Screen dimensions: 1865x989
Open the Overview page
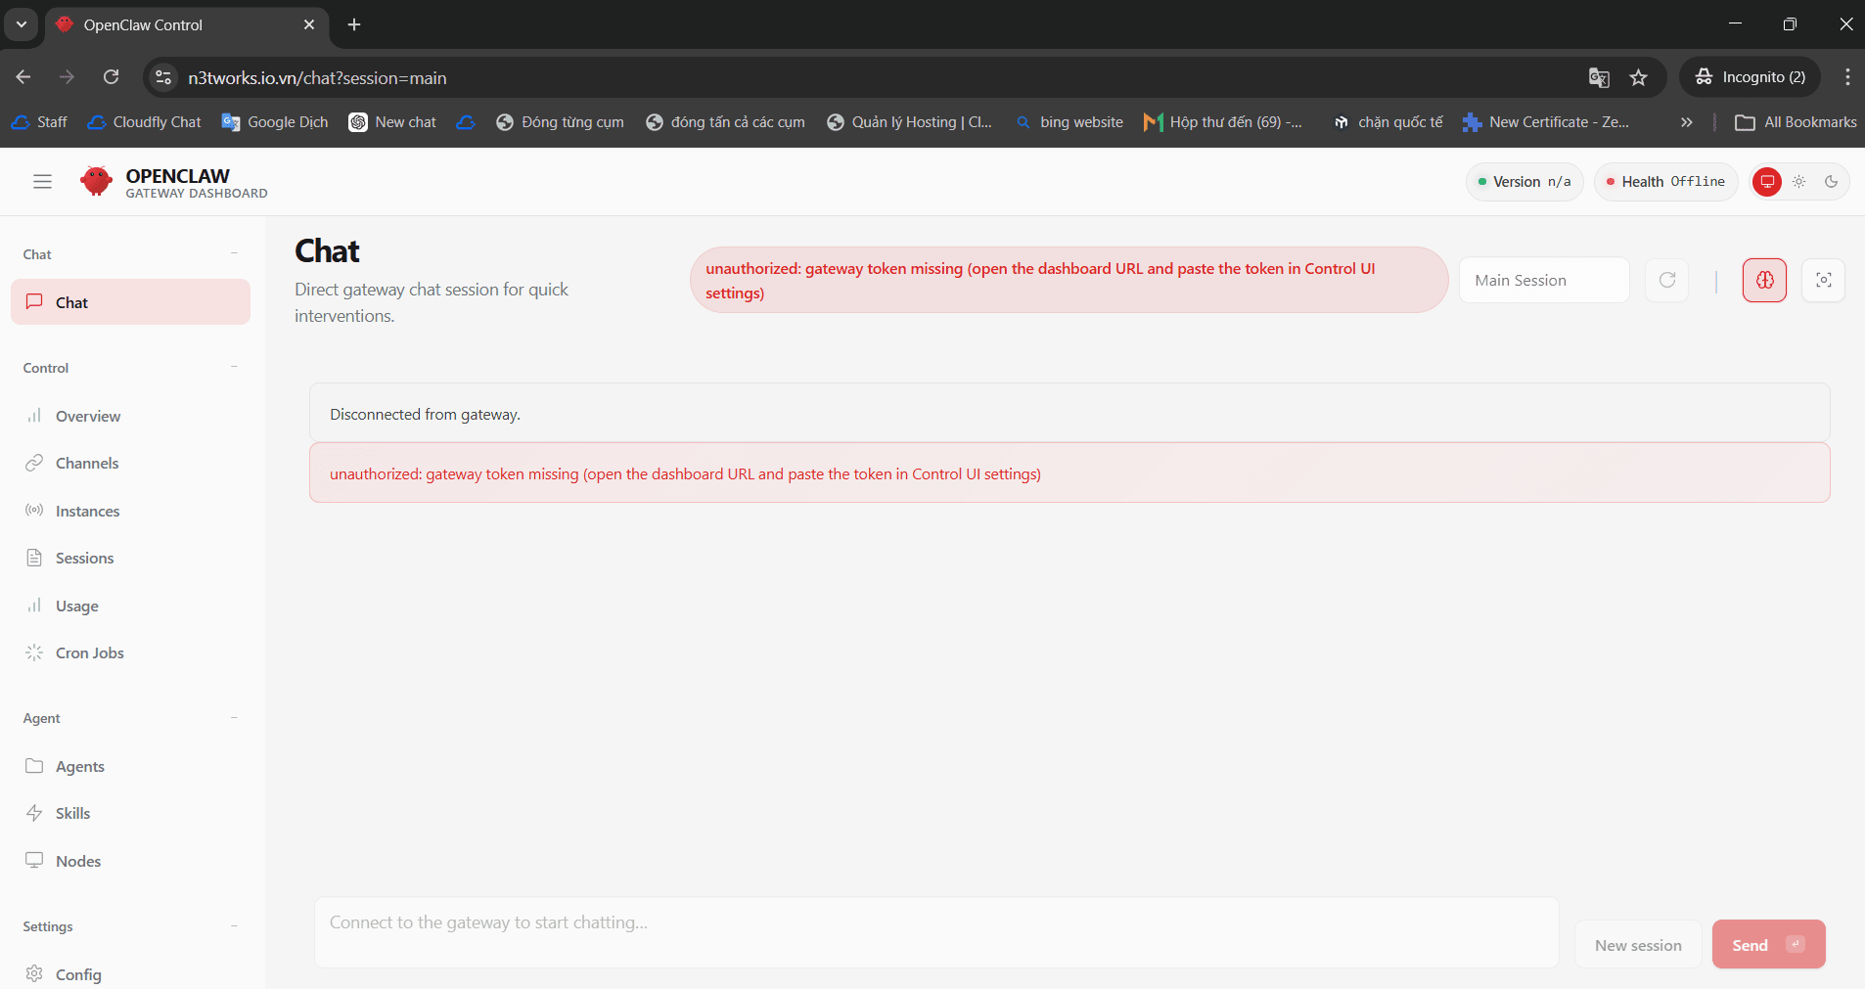click(88, 417)
